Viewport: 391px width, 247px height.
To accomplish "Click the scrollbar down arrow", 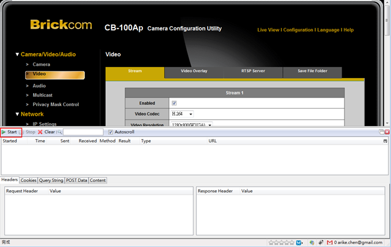I will pos(387,123).
